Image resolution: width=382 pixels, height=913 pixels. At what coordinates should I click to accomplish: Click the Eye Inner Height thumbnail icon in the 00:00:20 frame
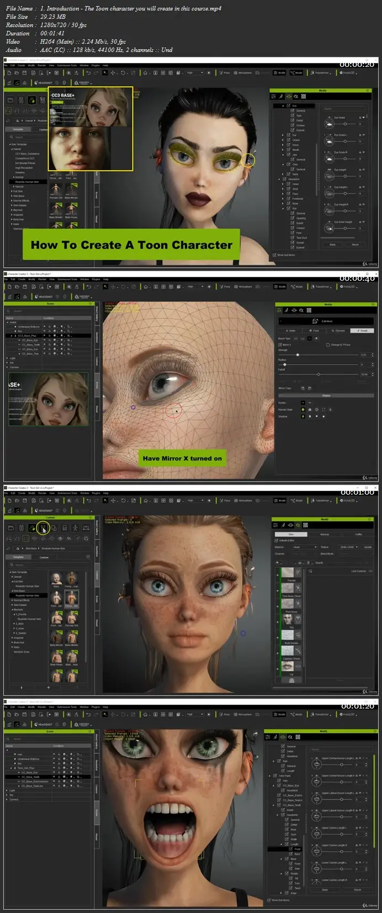[329, 228]
